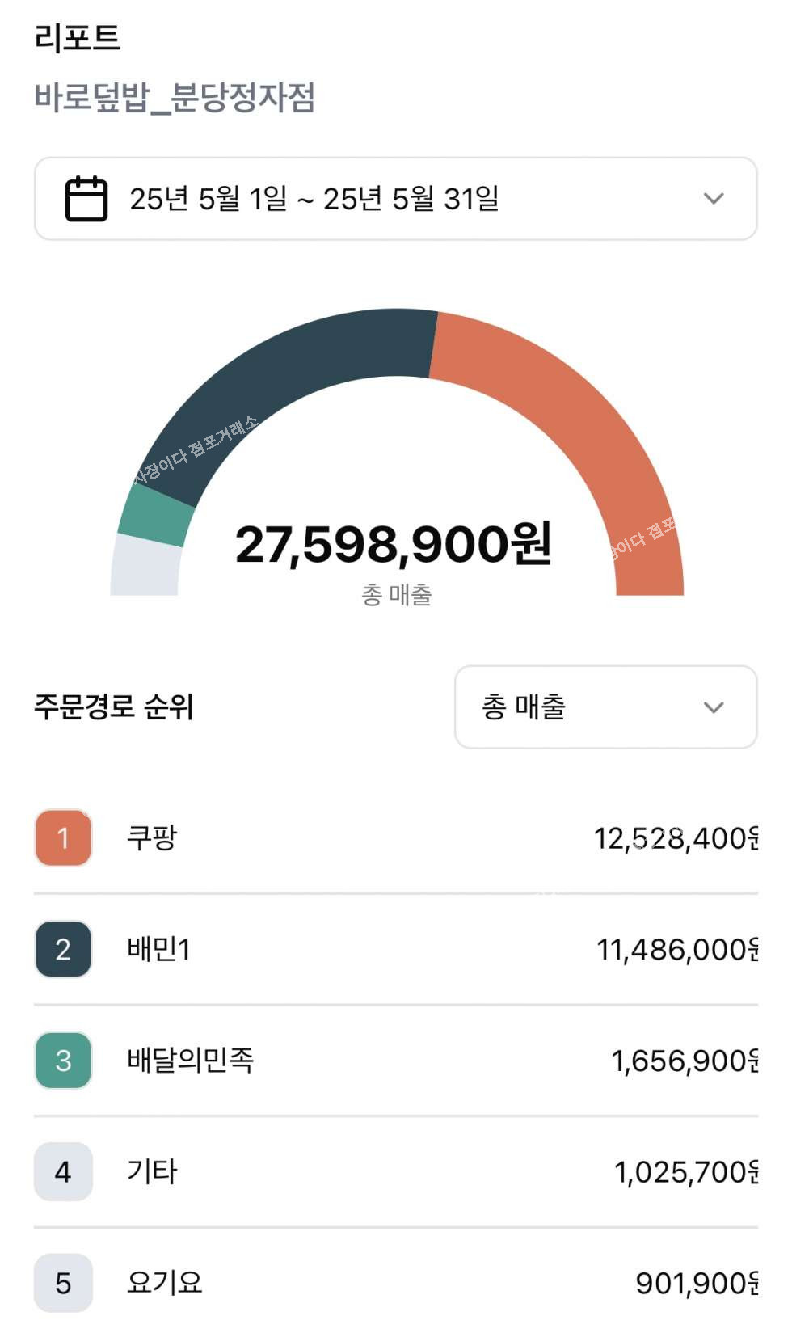Tap the 기타 channel label
Viewport: 792px width, 1333px height.
click(152, 1171)
